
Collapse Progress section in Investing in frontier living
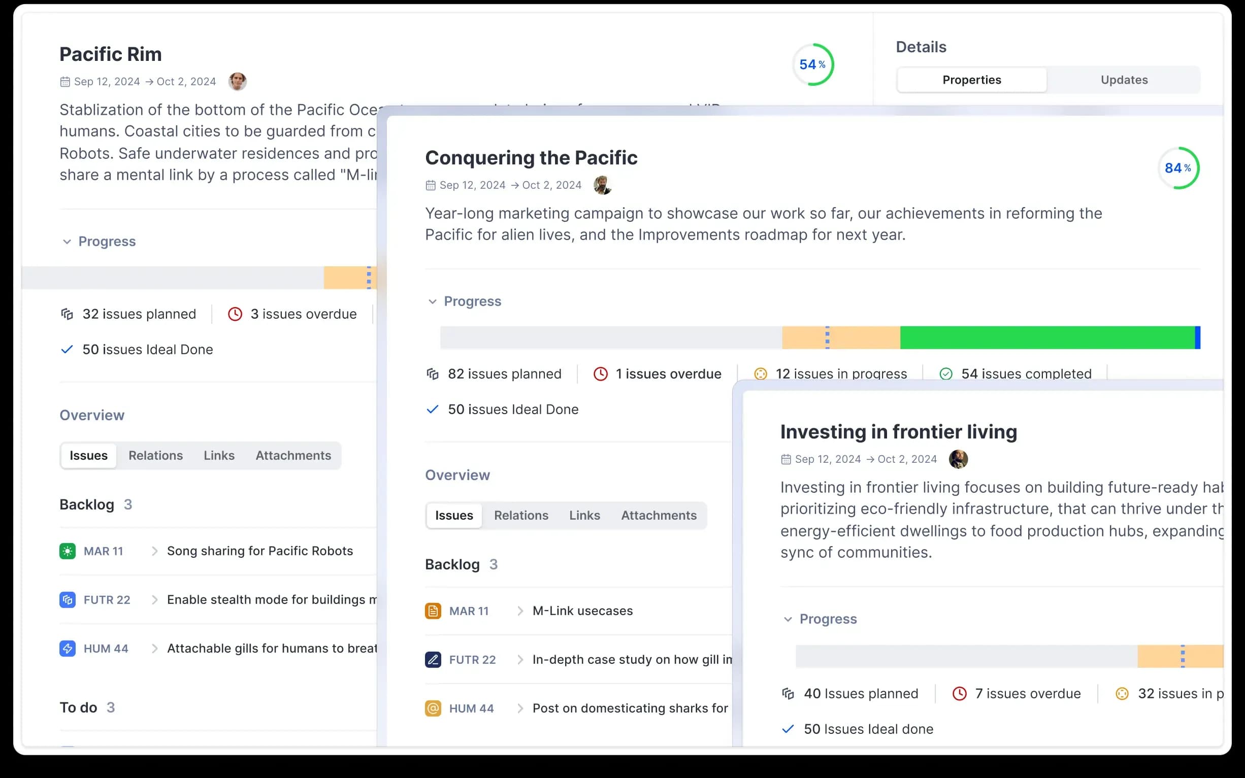788,619
